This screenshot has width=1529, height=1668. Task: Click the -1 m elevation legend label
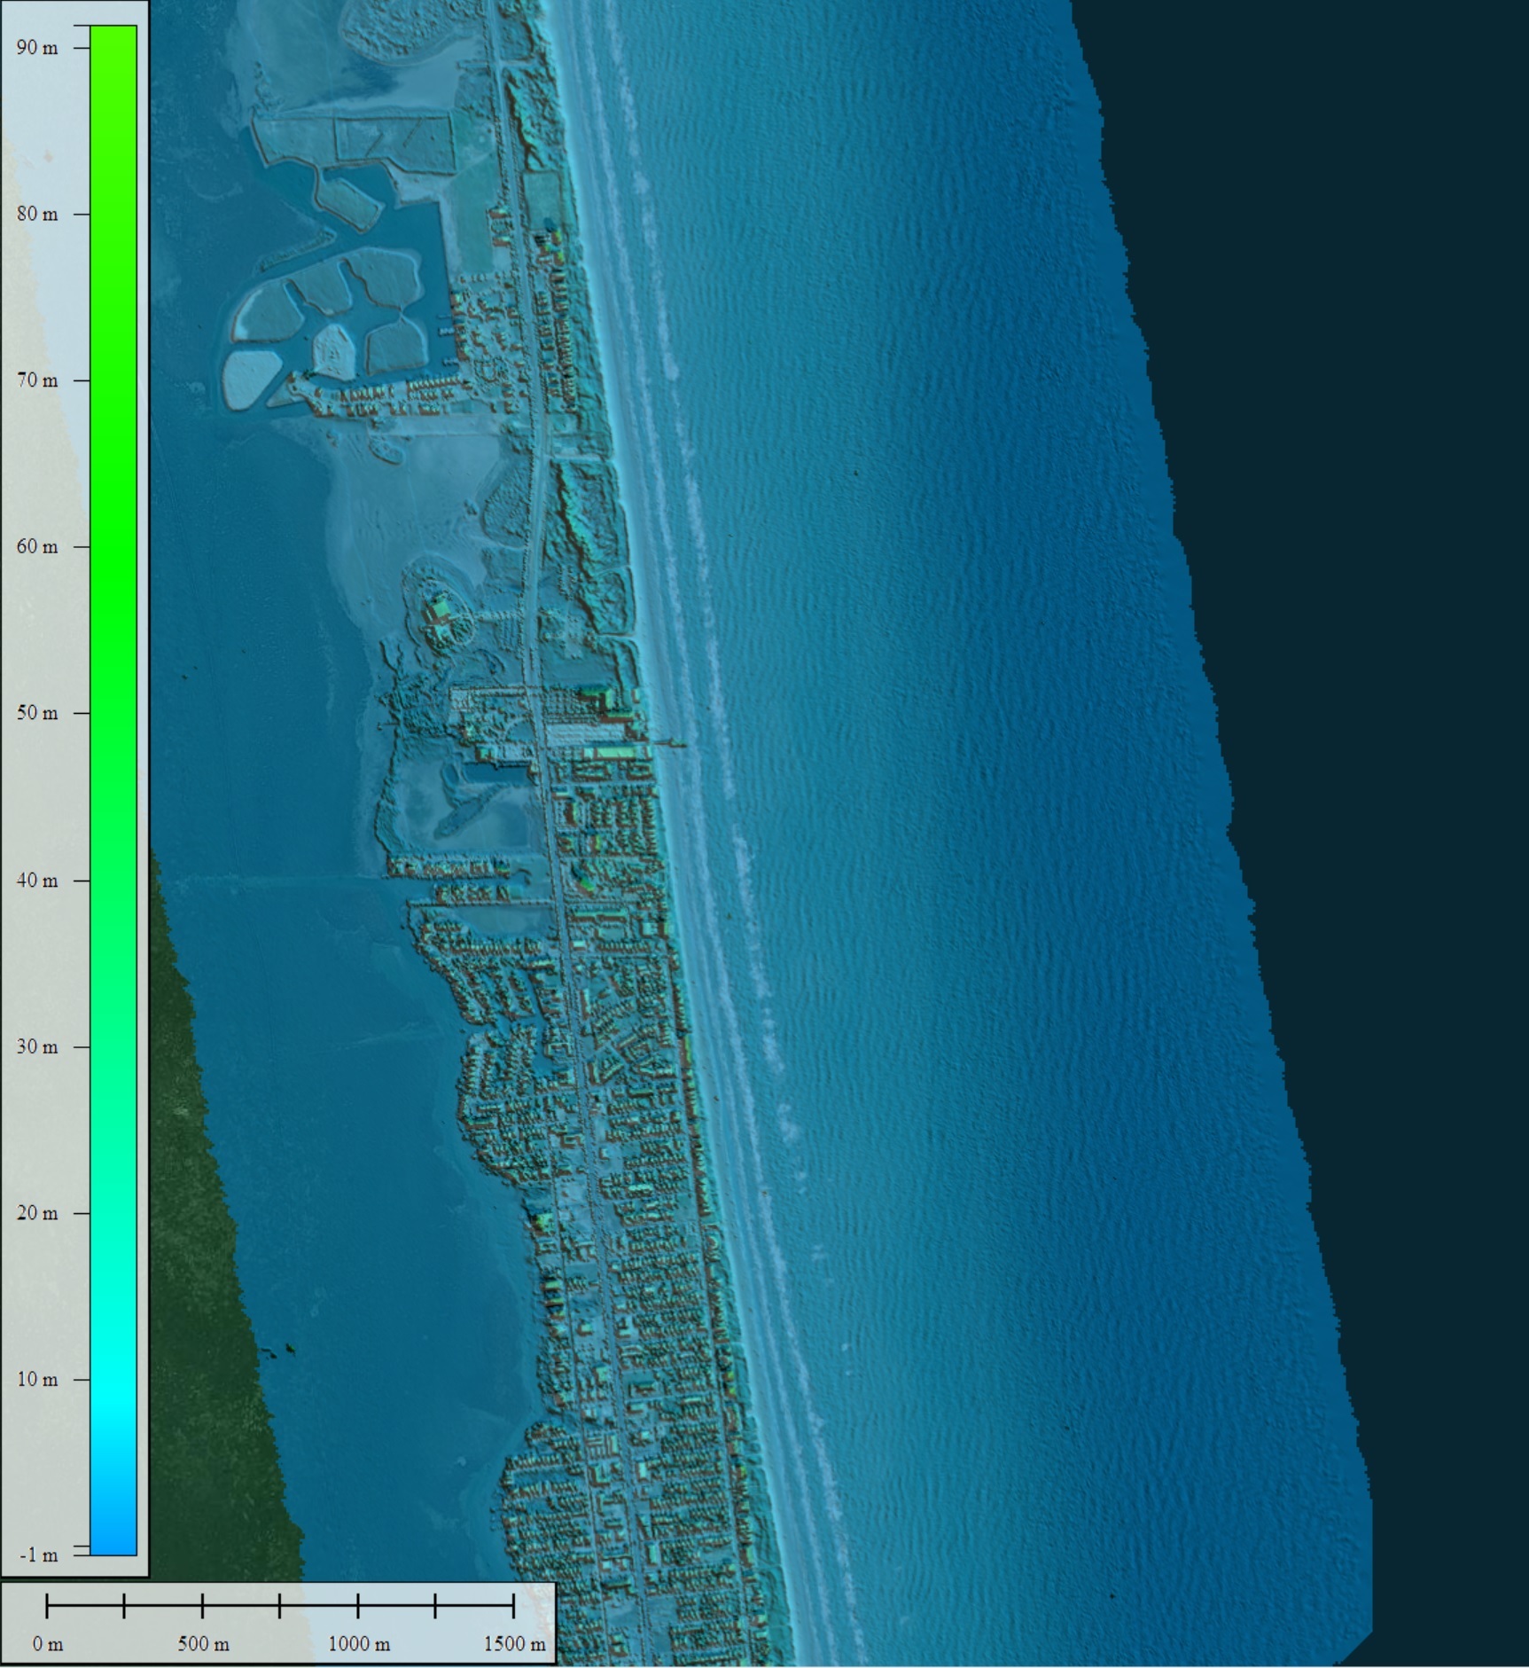(x=39, y=1555)
